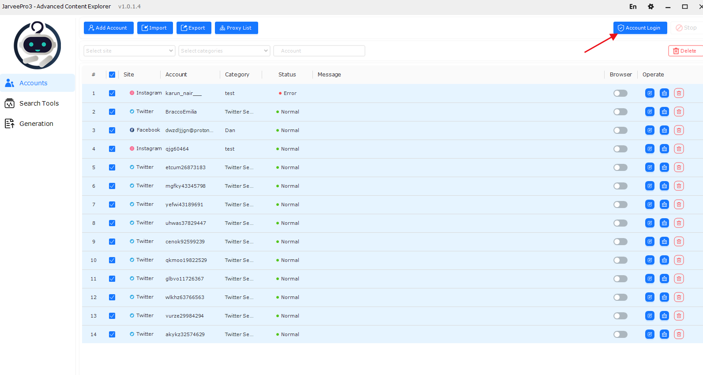Go to Generation section in sidebar
The width and height of the screenshot is (703, 375).
36,124
